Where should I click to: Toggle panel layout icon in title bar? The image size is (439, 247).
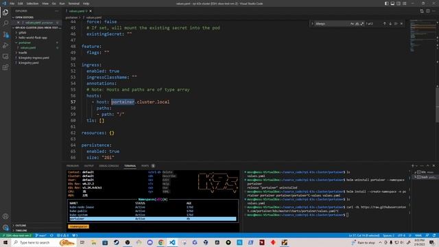pos(392,3)
